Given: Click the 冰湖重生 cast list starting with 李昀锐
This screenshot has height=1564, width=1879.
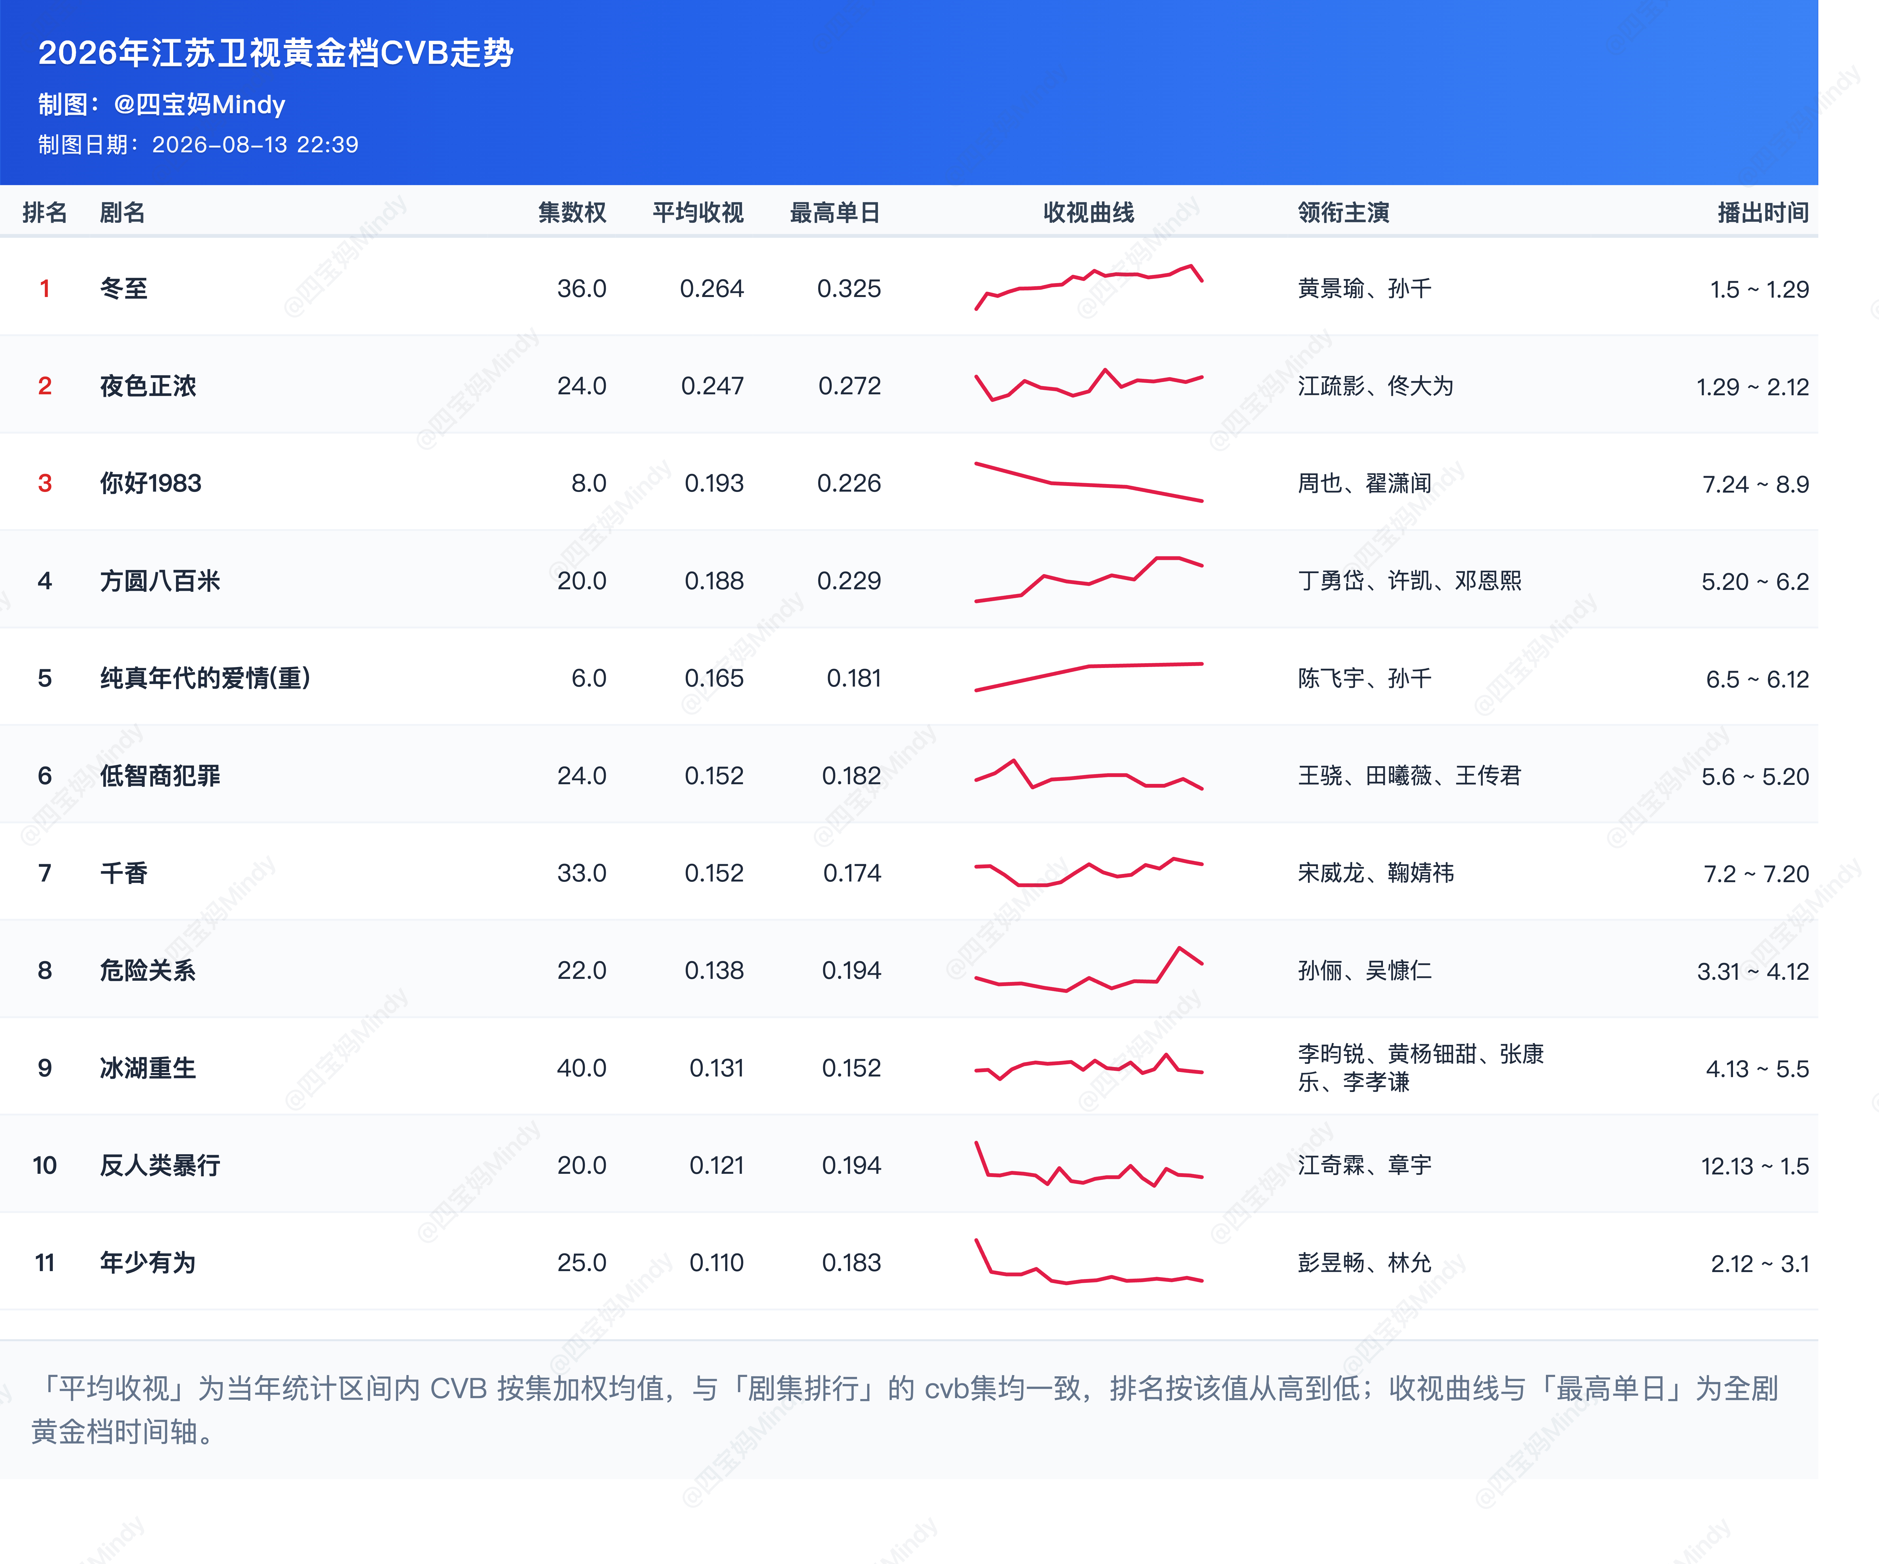Looking at the screenshot, I should tap(1421, 1068).
